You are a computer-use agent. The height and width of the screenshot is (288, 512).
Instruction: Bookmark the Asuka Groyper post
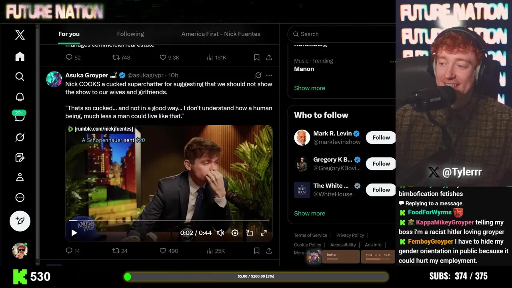(x=257, y=251)
